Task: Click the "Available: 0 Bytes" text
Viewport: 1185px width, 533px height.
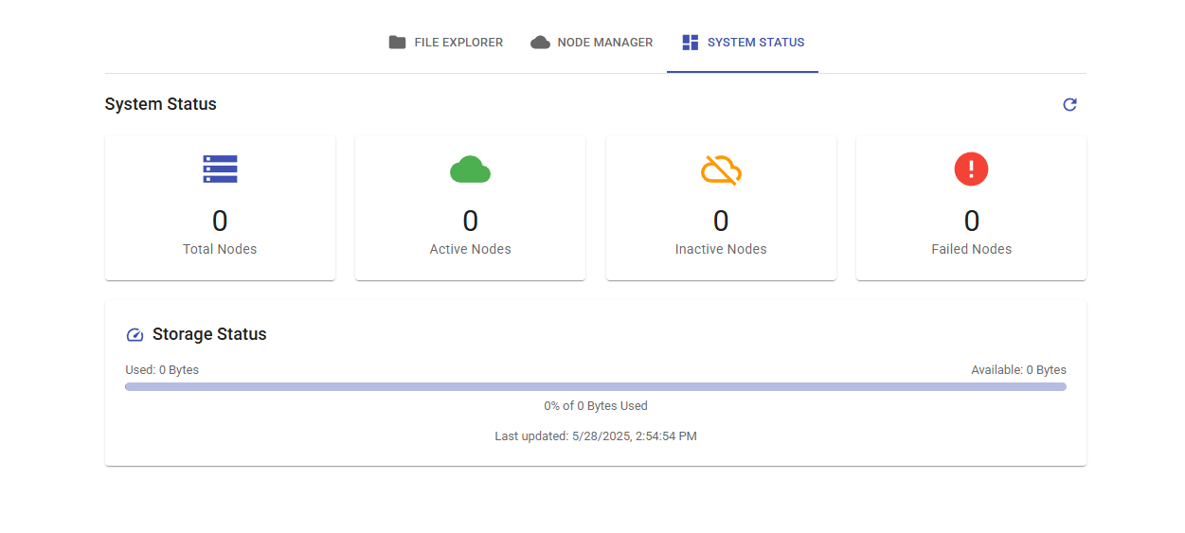Action: (x=1018, y=370)
